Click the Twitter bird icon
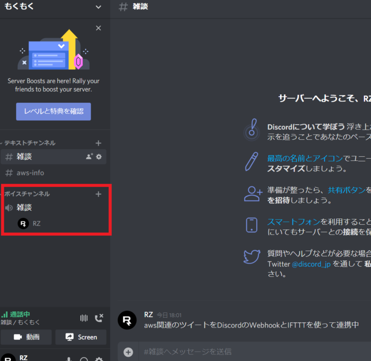 tap(252, 256)
